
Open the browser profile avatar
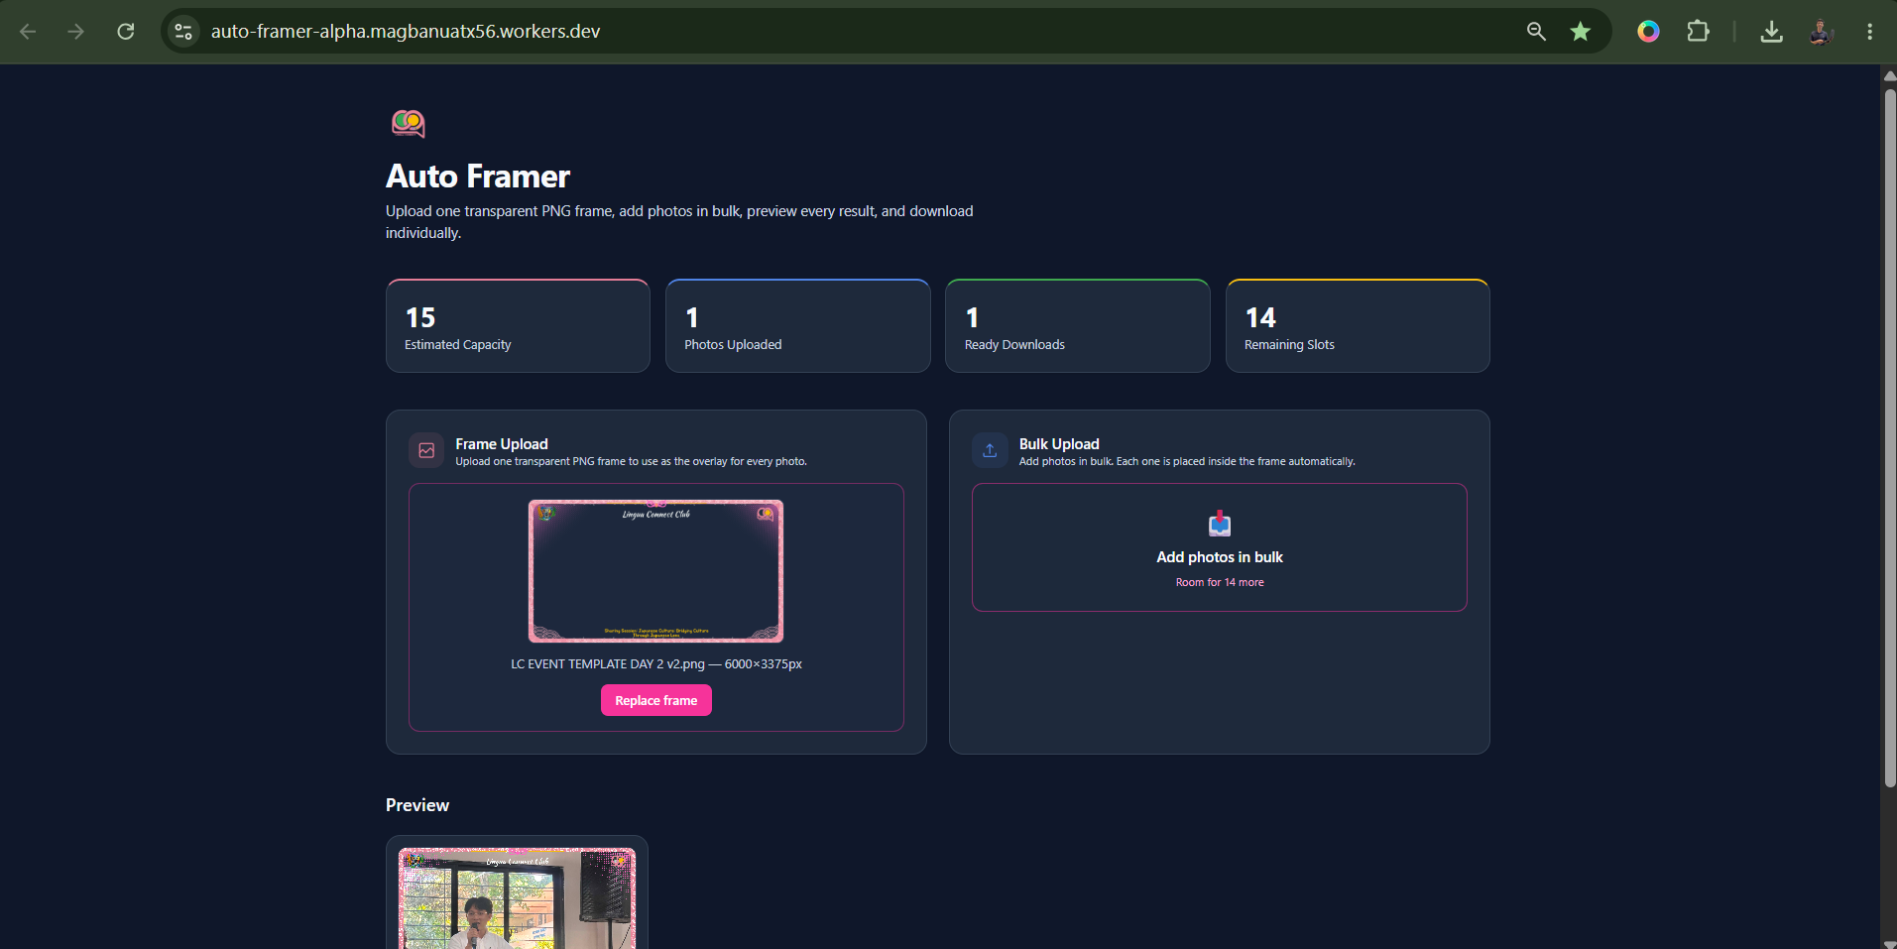1821,32
